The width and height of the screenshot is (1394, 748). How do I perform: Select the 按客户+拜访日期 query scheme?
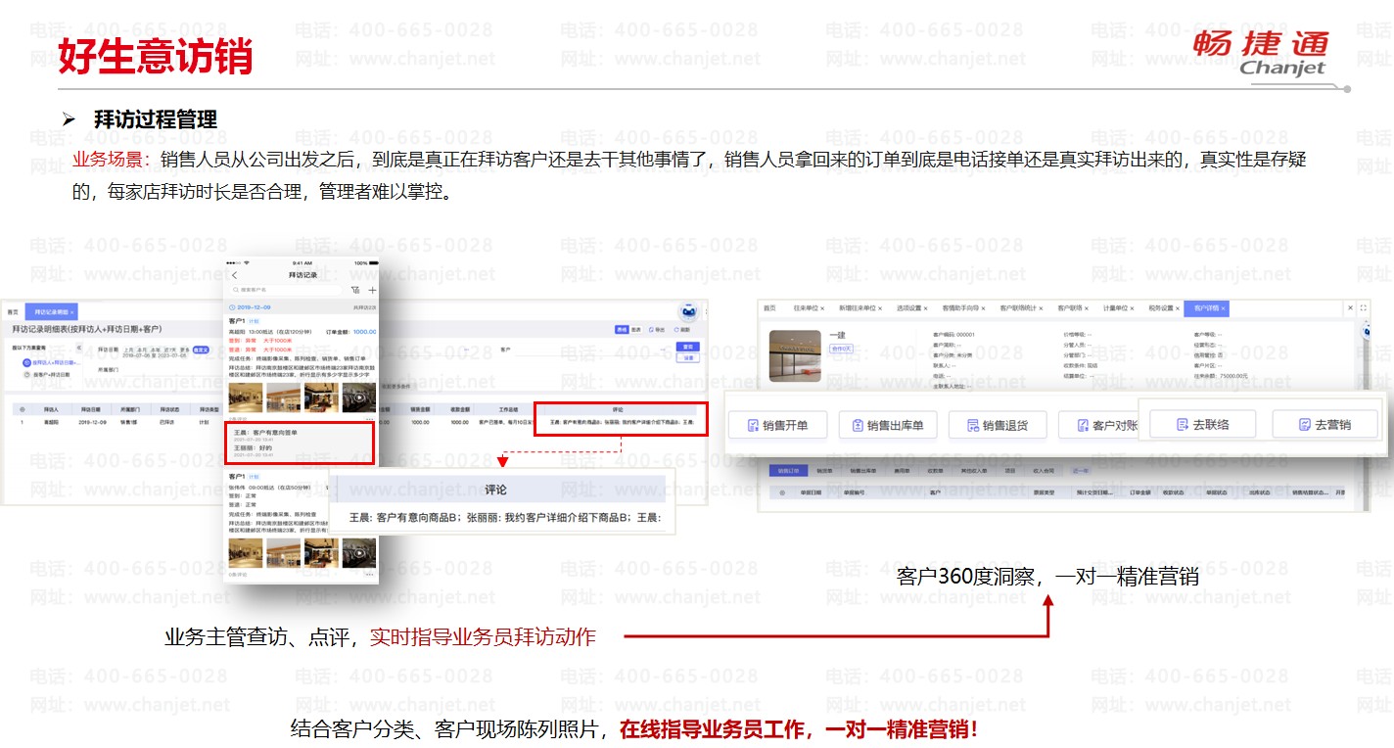coord(47,374)
